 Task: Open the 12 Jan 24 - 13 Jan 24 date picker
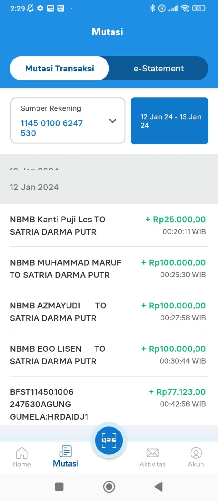(169, 121)
